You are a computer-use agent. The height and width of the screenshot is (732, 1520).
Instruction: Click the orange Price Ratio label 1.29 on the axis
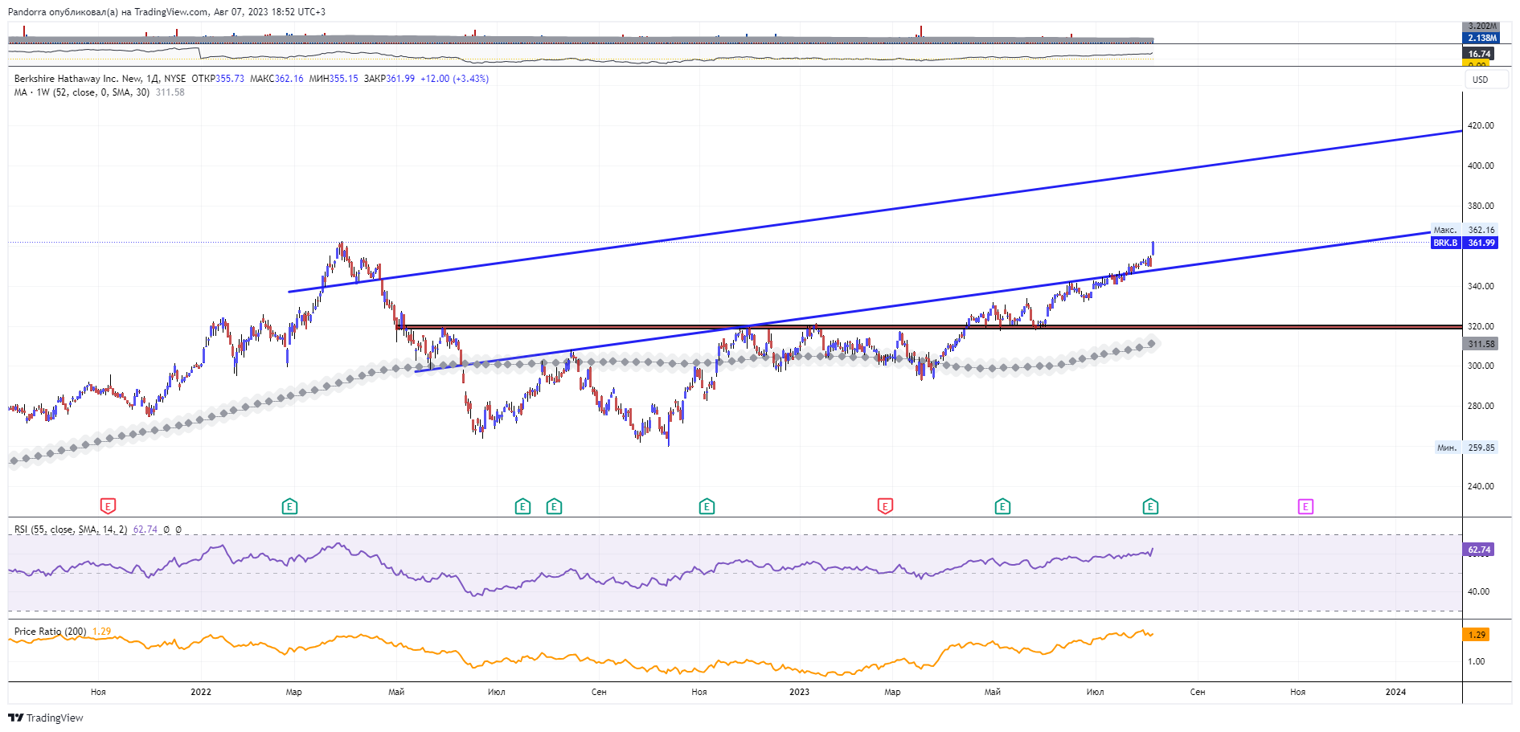[x=1477, y=635]
